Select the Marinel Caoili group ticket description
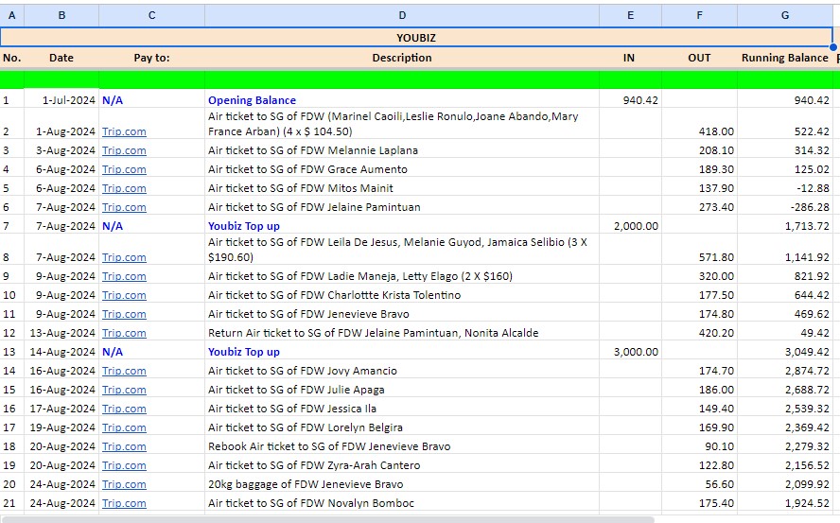Image resolution: width=840 pixels, height=523 pixels. (x=402, y=125)
